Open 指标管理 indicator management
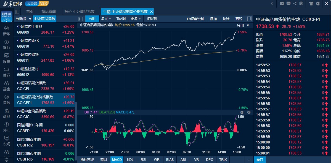This screenshot has height=163, width=331. 87,160
